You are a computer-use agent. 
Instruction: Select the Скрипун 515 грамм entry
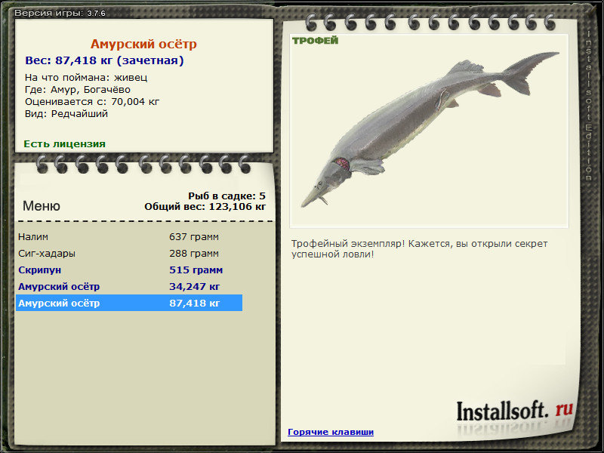click(x=129, y=270)
